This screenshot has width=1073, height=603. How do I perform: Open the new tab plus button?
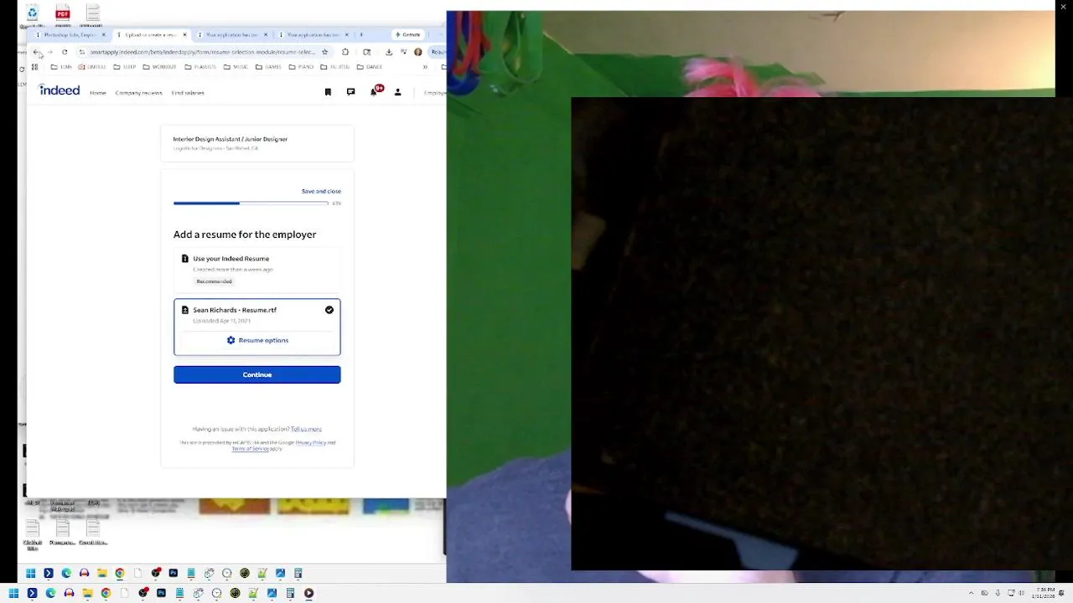(x=361, y=35)
